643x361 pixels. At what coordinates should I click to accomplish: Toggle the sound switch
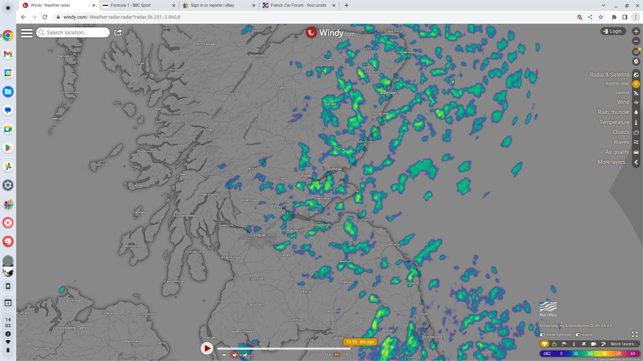coord(578,335)
